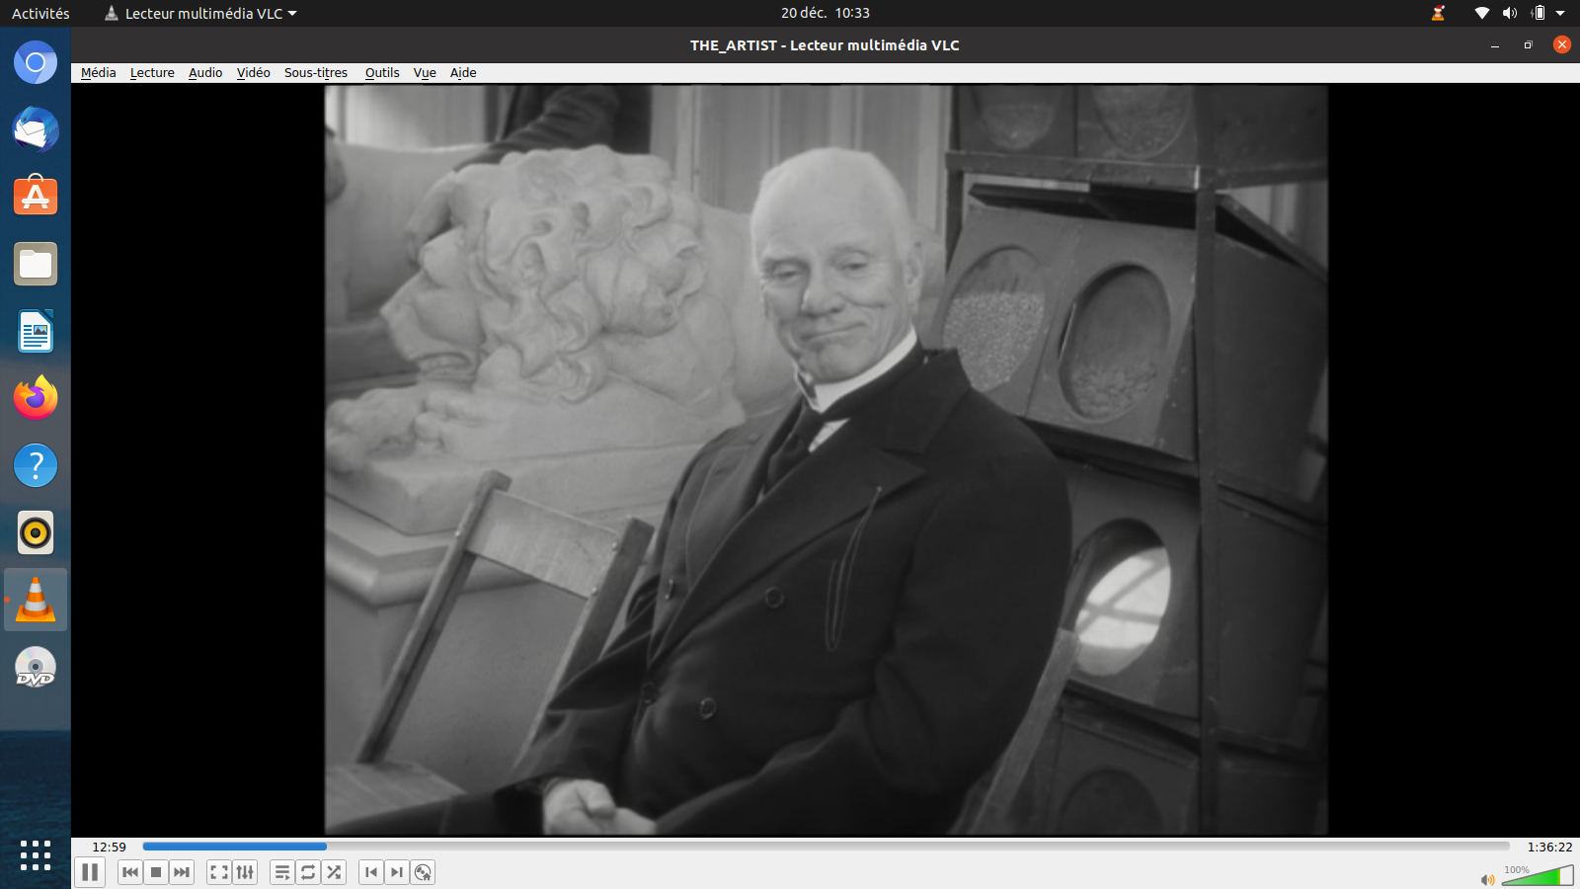This screenshot has height=889, width=1580.
Task: Toggle loop/repeat playback mode
Action: tap(308, 872)
